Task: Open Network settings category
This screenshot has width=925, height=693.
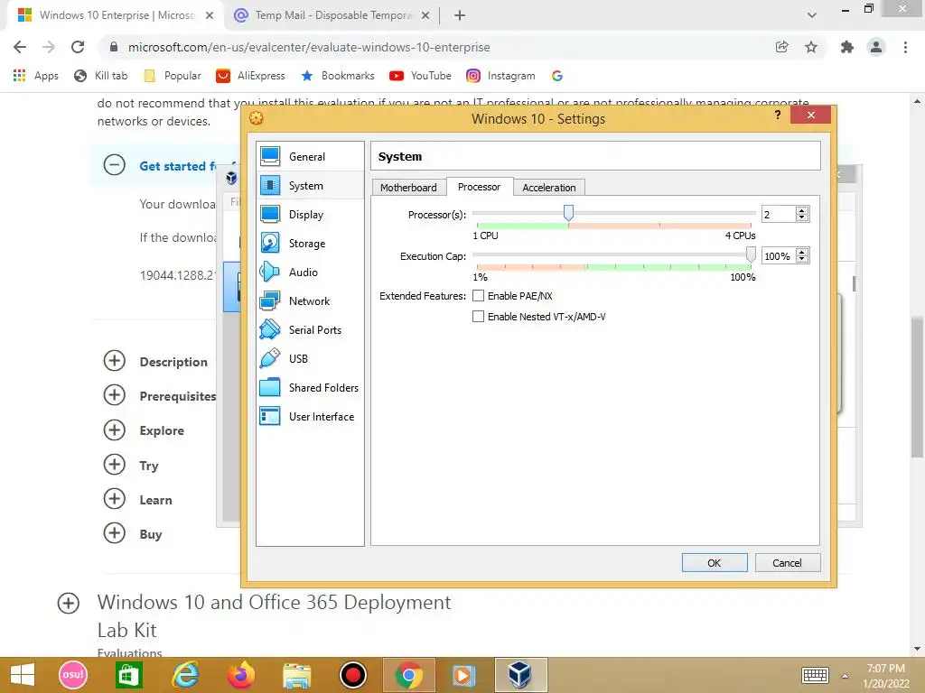Action: coord(310,300)
